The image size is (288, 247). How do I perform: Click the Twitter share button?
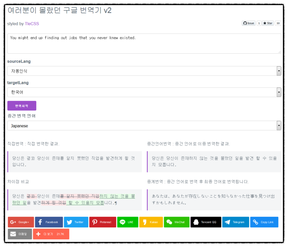pyautogui.click(x=76, y=222)
